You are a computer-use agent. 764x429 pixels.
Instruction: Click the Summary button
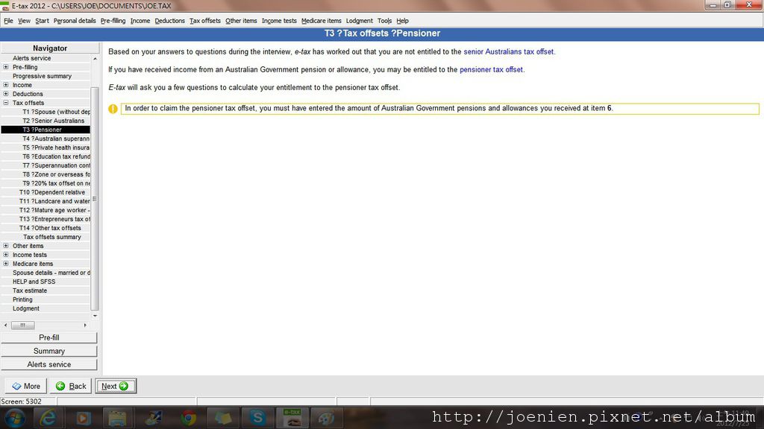tap(49, 352)
